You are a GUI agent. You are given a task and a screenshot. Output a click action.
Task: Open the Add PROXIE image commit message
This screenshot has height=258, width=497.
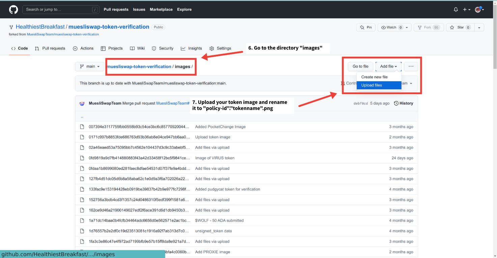click(x=213, y=252)
